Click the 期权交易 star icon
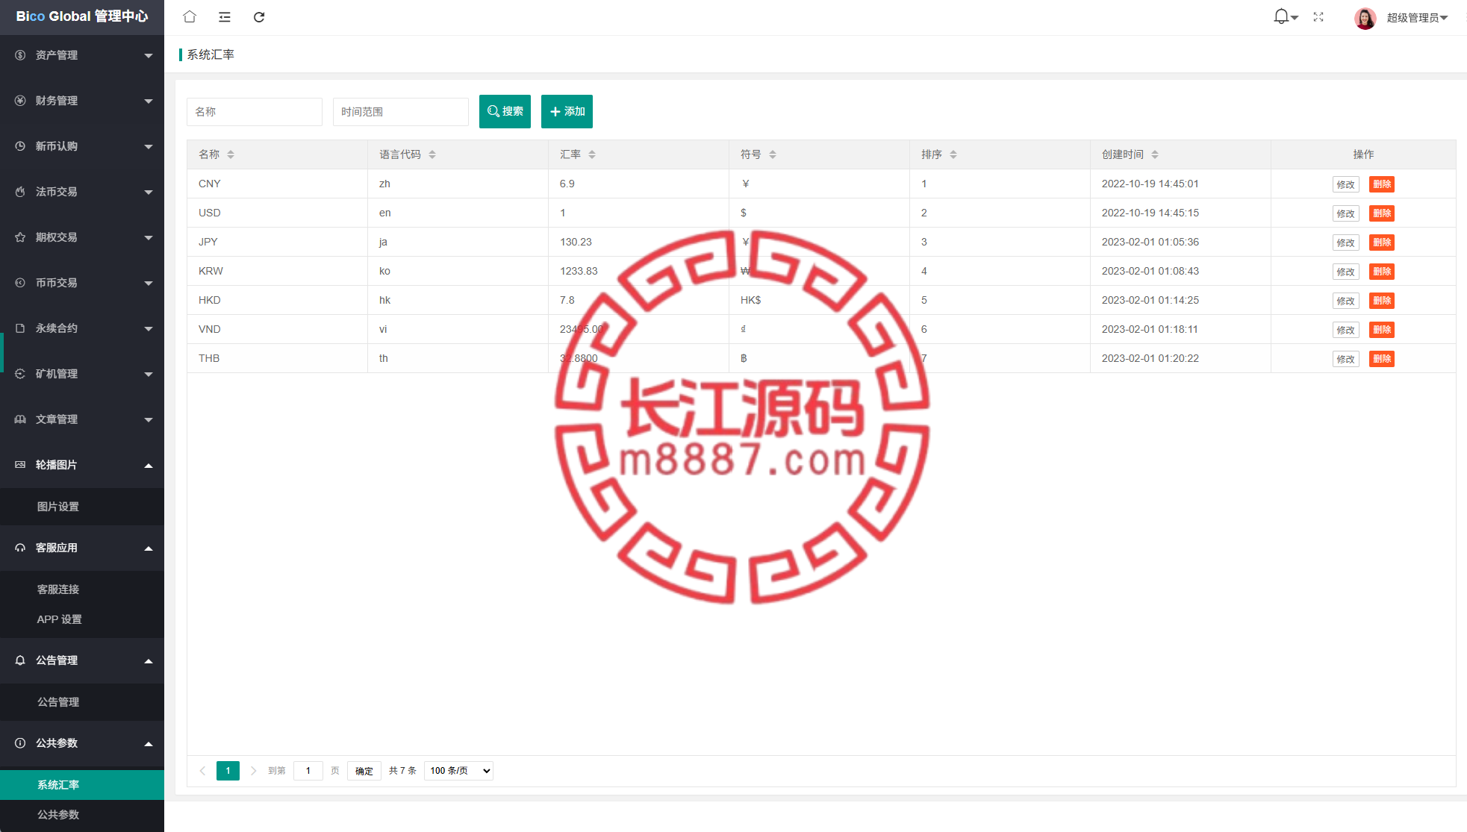The image size is (1467, 832). pyautogui.click(x=20, y=237)
